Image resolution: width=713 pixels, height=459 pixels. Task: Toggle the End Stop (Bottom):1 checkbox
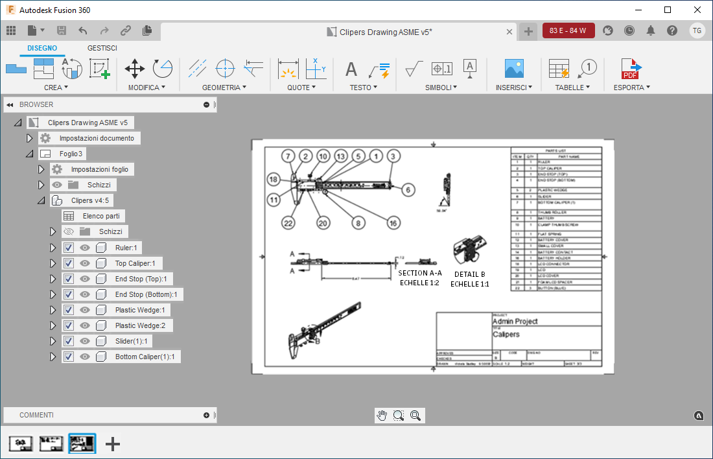click(x=68, y=294)
